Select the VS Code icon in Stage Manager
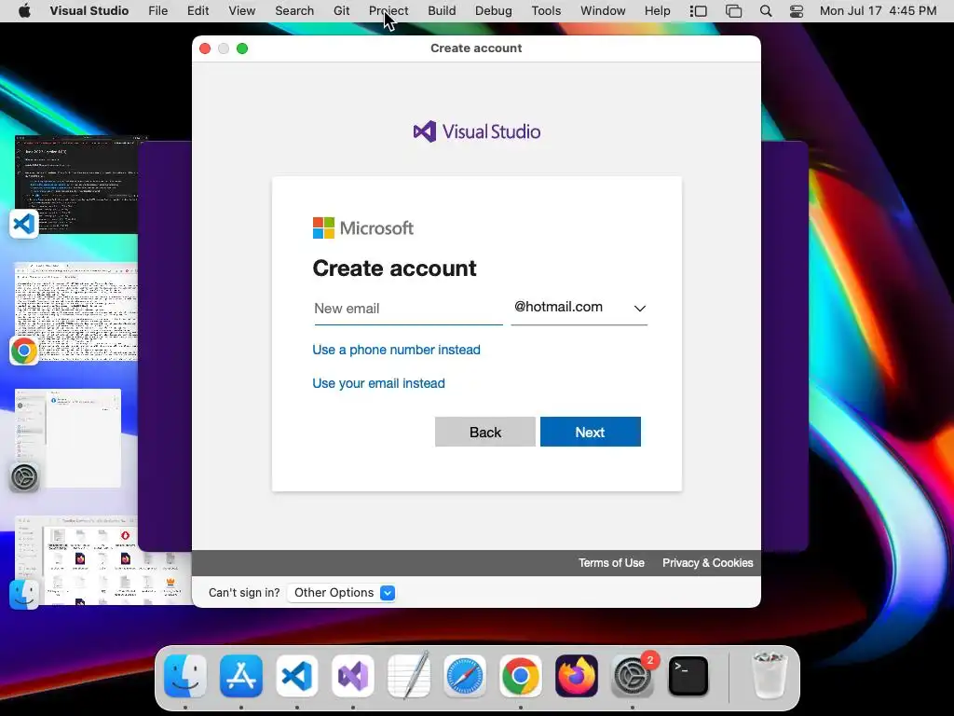The image size is (954, 716). [24, 224]
